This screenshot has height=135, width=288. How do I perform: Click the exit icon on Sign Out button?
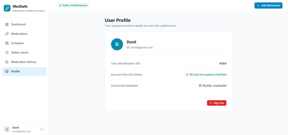point(211,103)
